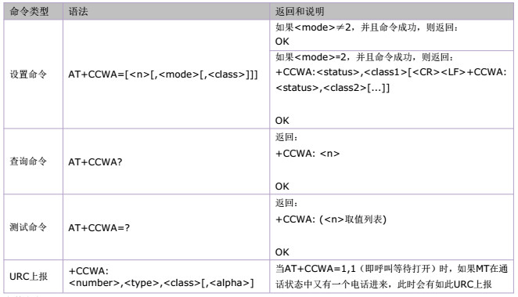Click the 如果<mode>≠2 description line
Image resolution: width=518 pixels, height=297 pixels.
point(367,27)
